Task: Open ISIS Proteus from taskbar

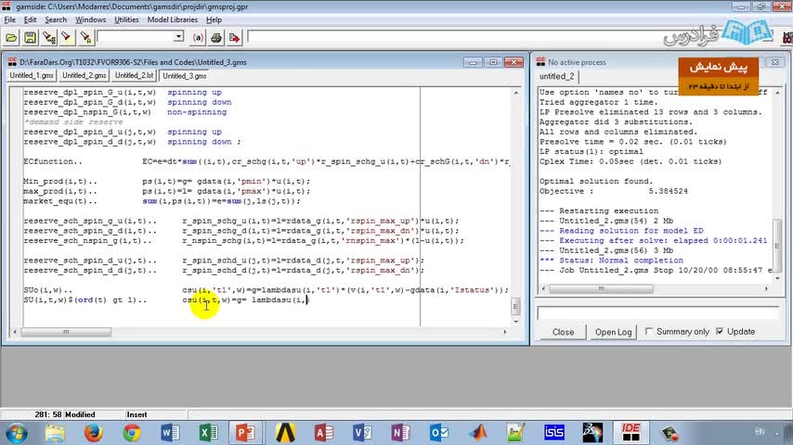Action: [554, 433]
